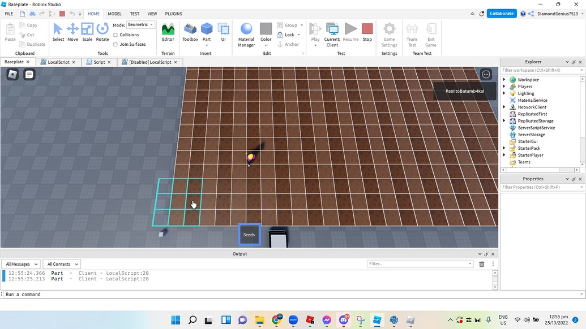Select the Seeds hotbar slot

[x=249, y=235]
